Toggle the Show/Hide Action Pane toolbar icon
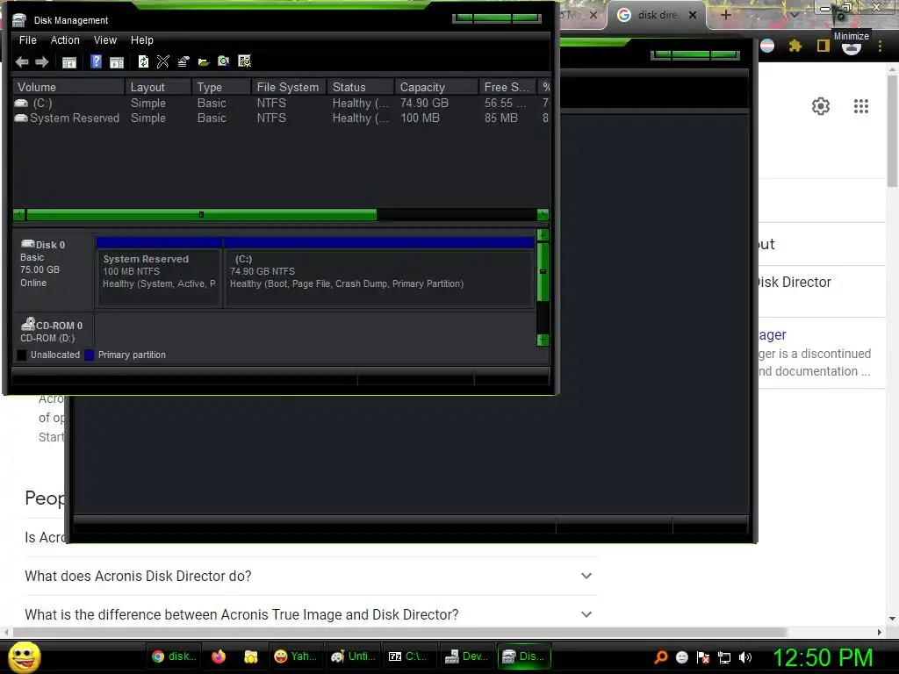The width and height of the screenshot is (899, 674). click(x=117, y=62)
